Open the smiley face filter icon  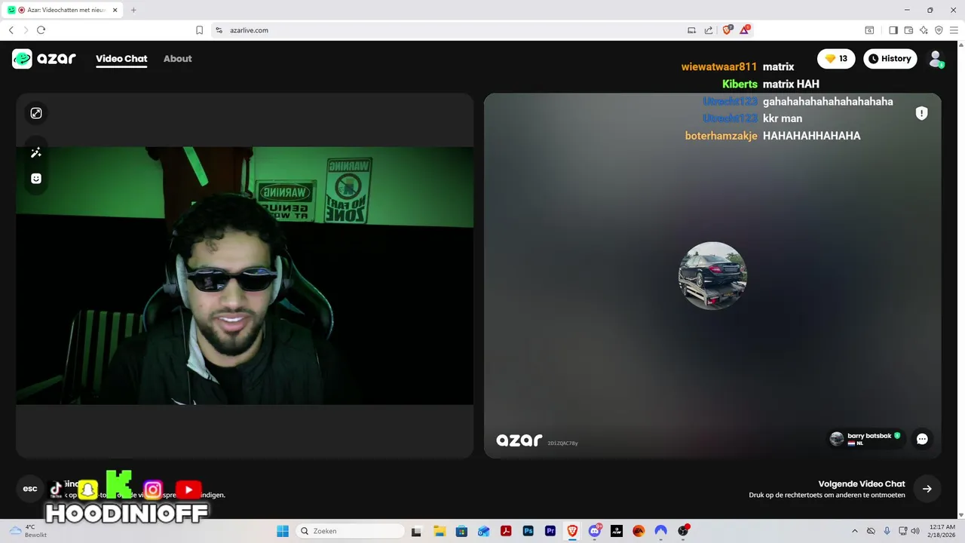tap(35, 179)
